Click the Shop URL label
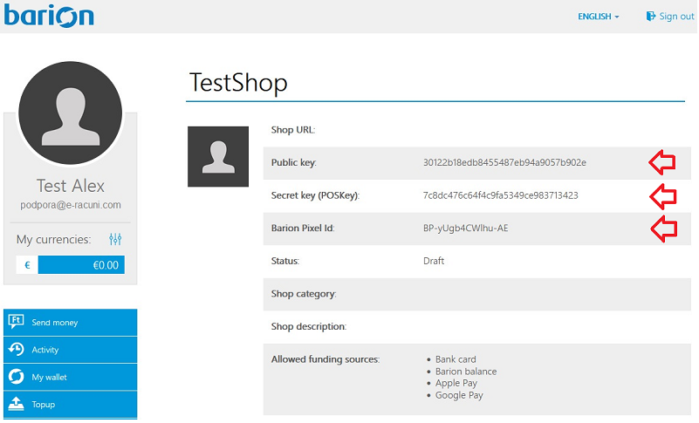The height and width of the screenshot is (423, 699). click(293, 130)
